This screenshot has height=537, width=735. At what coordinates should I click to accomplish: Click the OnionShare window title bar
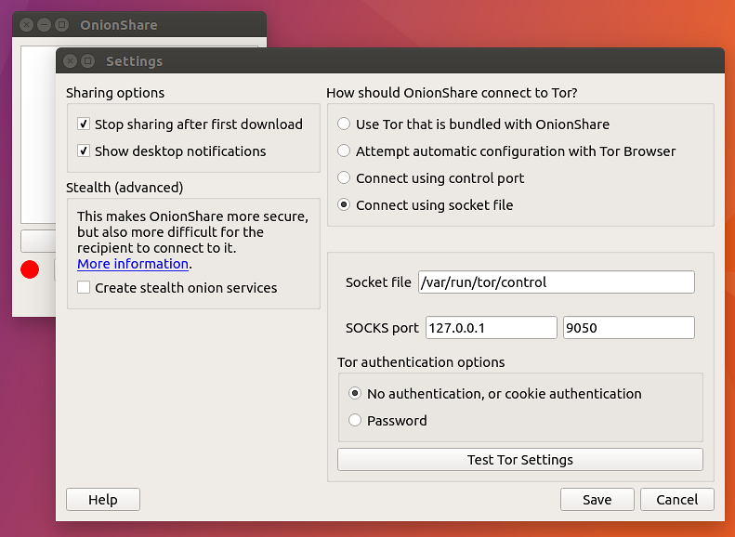coord(139,24)
